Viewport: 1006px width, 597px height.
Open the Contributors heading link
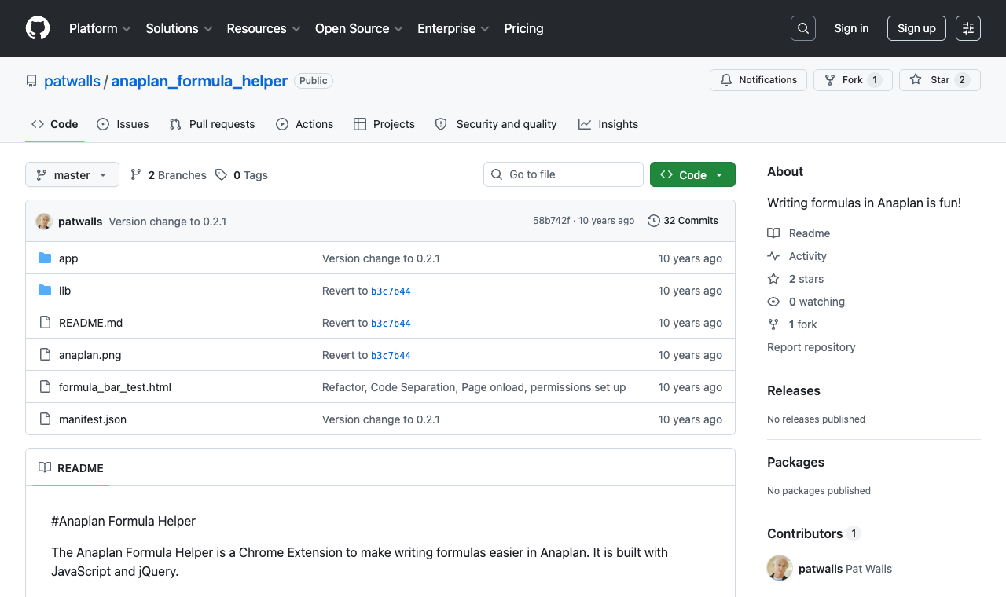[814, 533]
